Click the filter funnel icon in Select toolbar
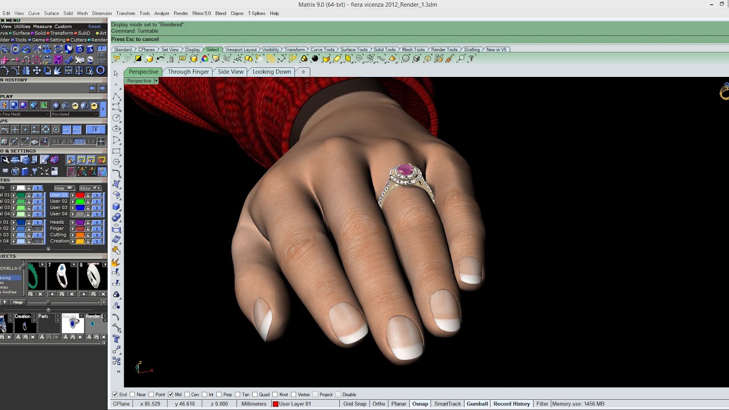 471,59
